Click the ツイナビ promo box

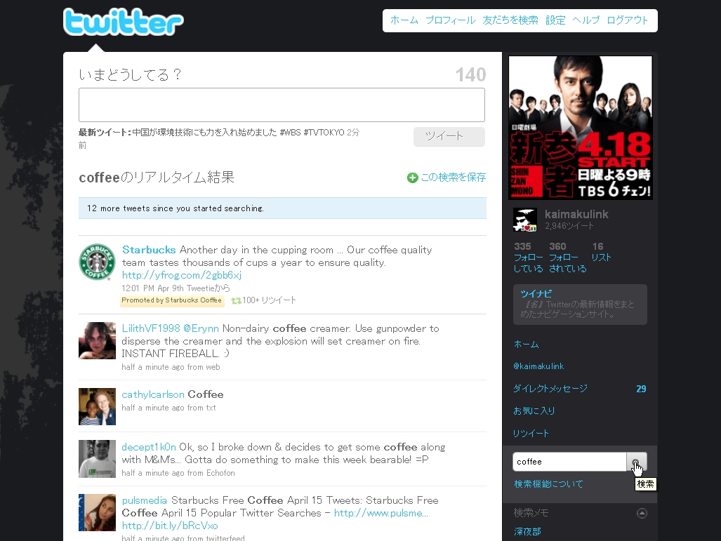(x=580, y=305)
